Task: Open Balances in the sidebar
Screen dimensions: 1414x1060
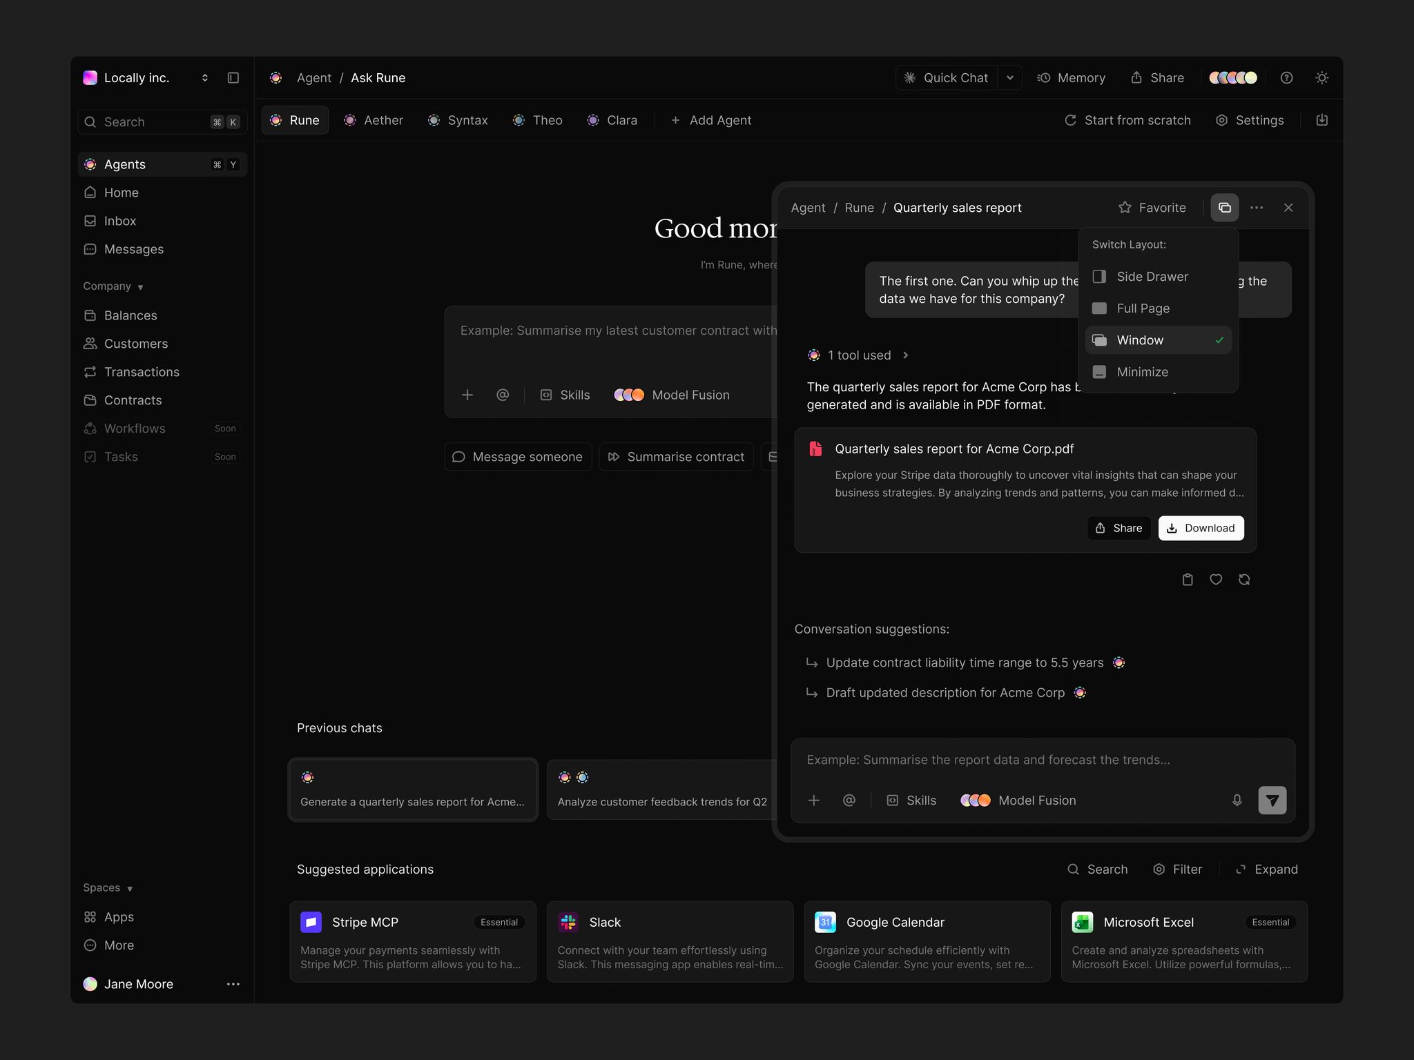Action: (162, 315)
